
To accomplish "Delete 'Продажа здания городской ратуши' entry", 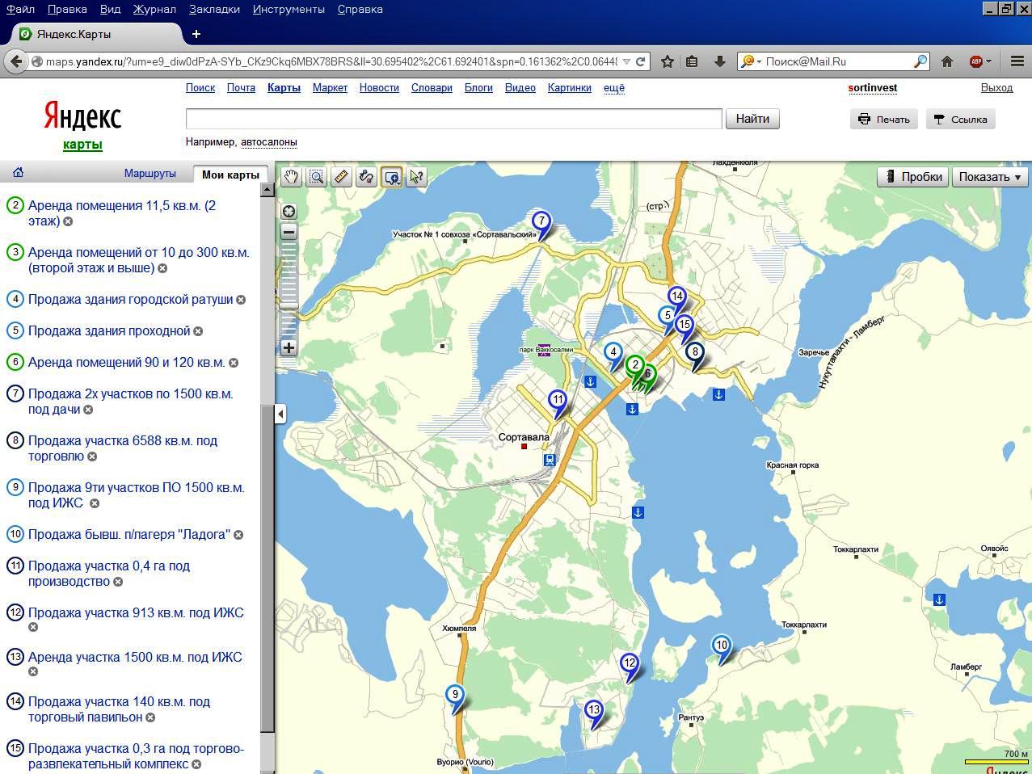I will (241, 300).
